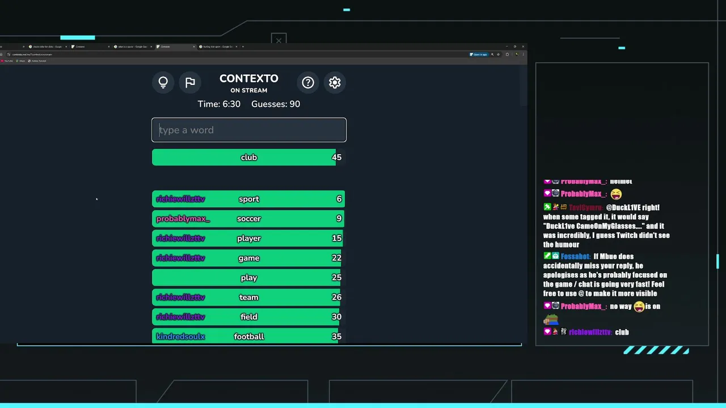Screen dimensions: 726x408
Task: Click the lightbulb hint icon
Action: tap(163, 82)
